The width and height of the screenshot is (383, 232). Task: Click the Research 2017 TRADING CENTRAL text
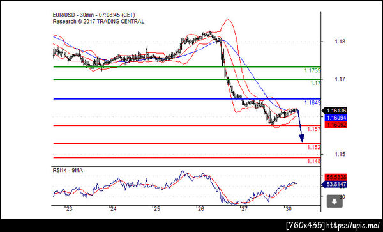(98, 22)
